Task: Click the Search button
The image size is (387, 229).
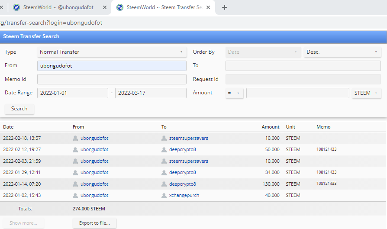Action: click(19, 109)
